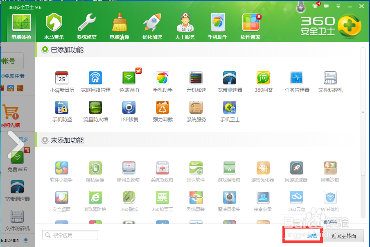Open 免费WiFi in added functions

(129, 82)
